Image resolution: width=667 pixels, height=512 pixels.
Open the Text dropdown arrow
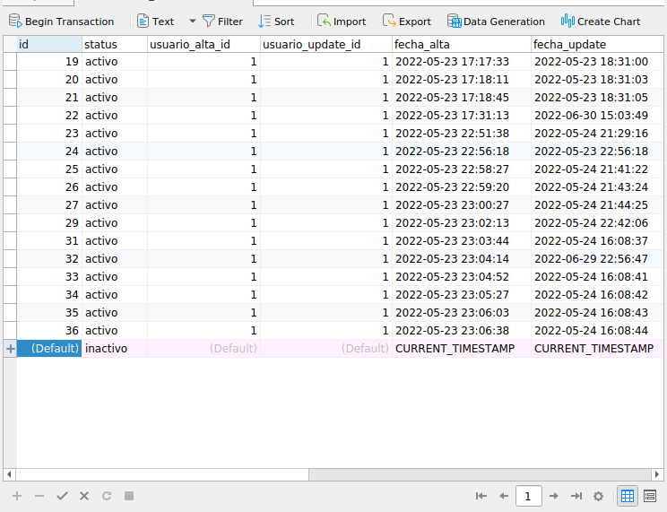[x=192, y=21]
